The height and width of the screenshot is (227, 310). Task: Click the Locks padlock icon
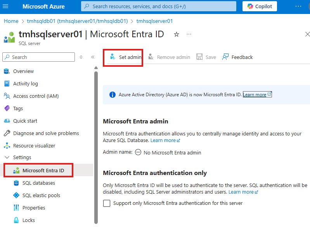pyautogui.click(x=16, y=220)
